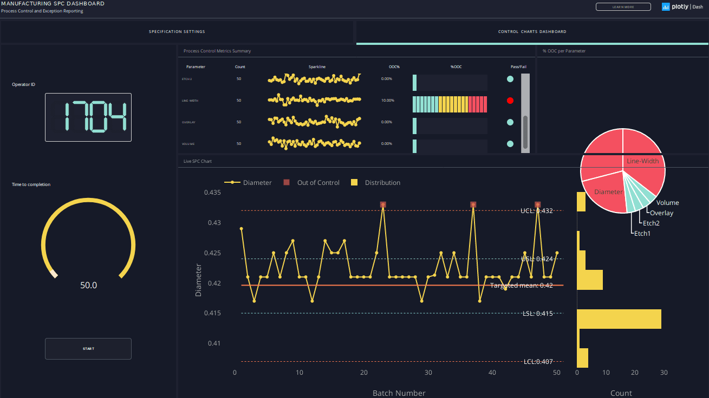
Task: Click the "UCL: 0.432" label
Action: (x=537, y=210)
